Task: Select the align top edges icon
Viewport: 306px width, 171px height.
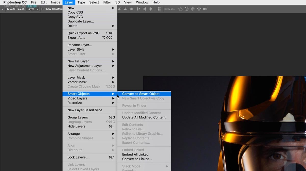Action: tap(119, 9)
